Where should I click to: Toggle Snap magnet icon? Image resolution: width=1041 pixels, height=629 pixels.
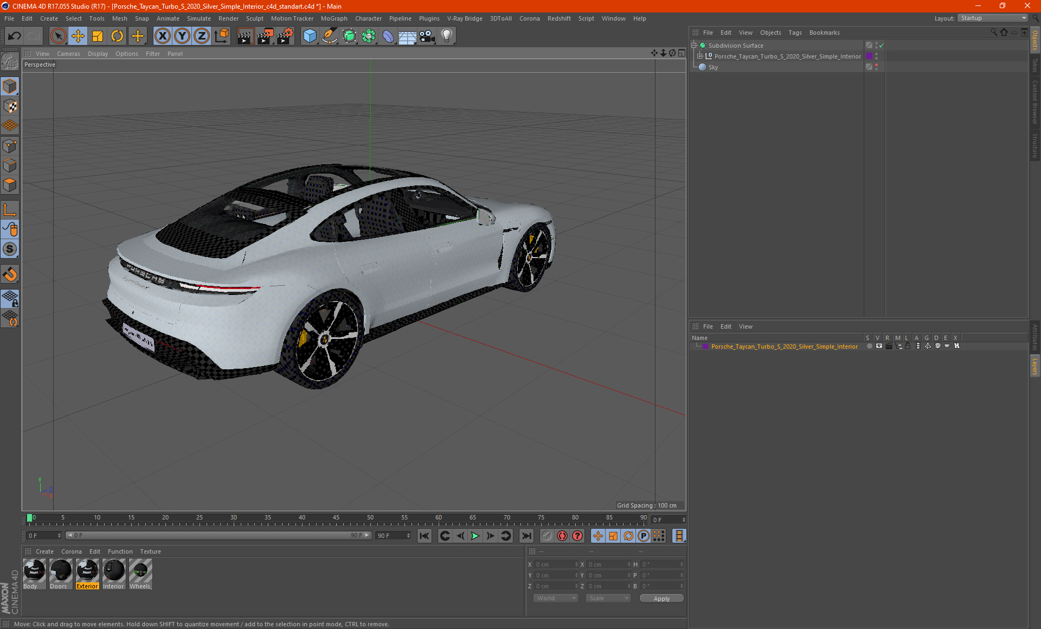[x=10, y=274]
